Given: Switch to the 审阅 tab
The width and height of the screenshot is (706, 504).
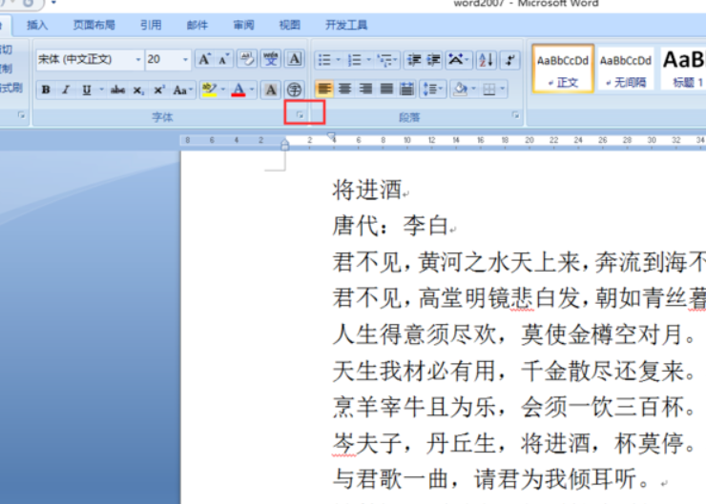Looking at the screenshot, I should (243, 25).
